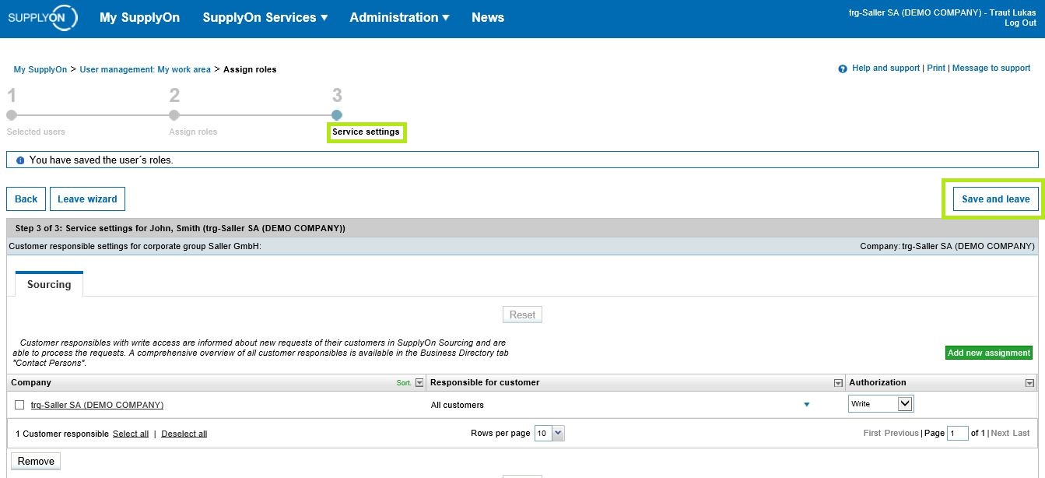Click the Previous page link
This screenshot has height=478, width=1045.
tap(901, 433)
